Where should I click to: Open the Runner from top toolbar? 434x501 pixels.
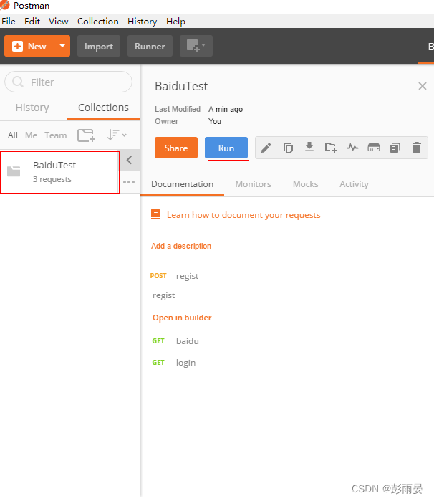point(150,46)
